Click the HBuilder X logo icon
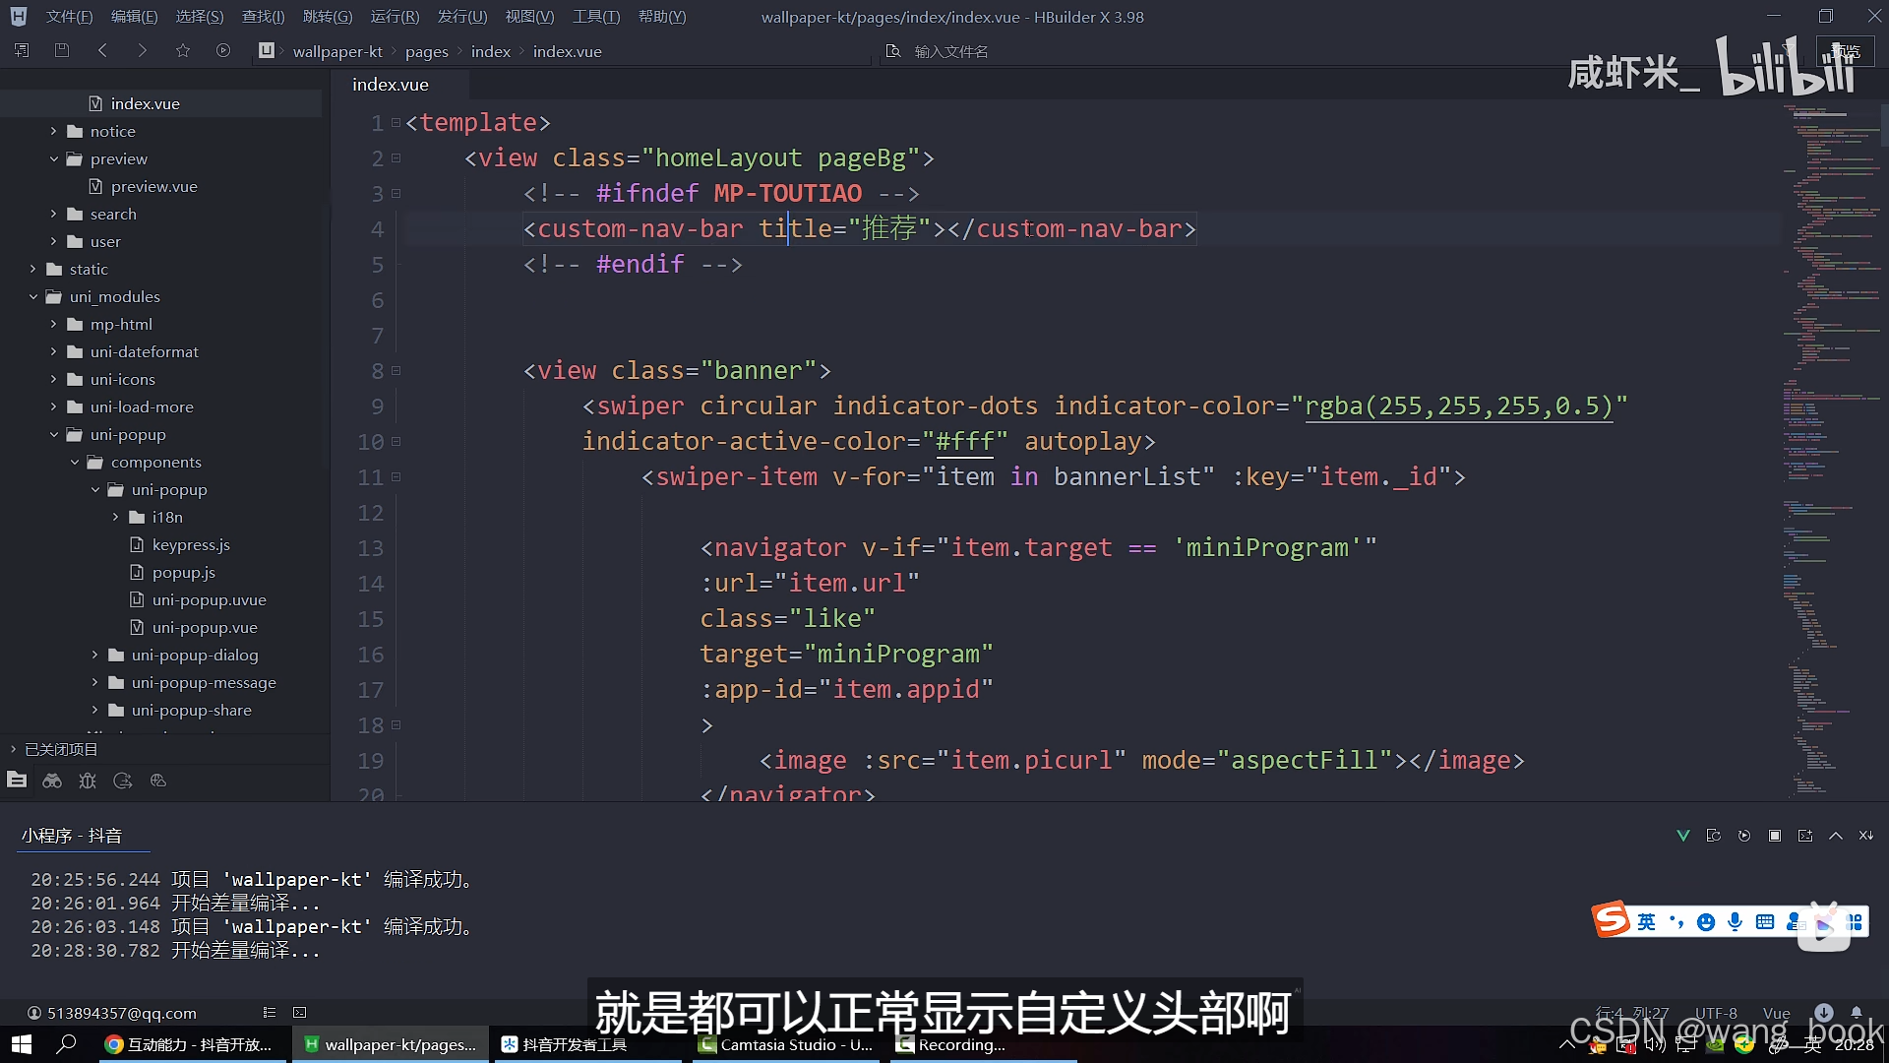 pos(19,17)
